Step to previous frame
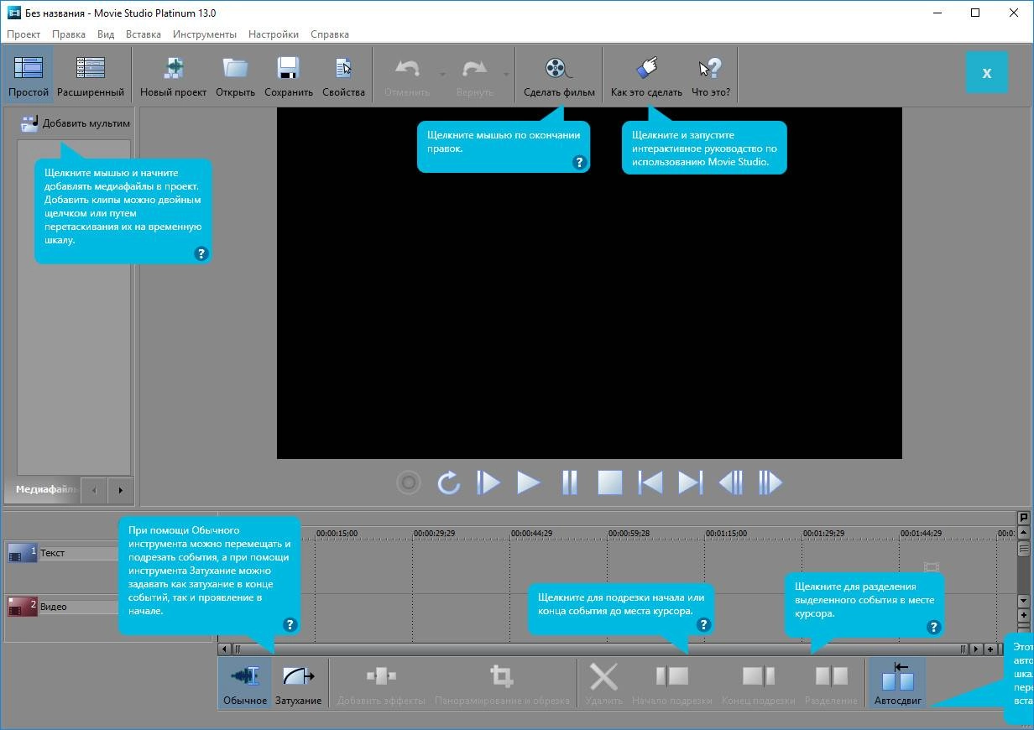This screenshot has height=730, width=1034. (x=730, y=482)
